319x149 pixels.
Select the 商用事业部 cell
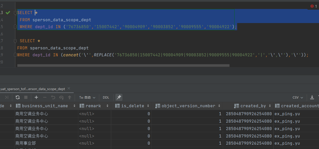tap(46, 143)
